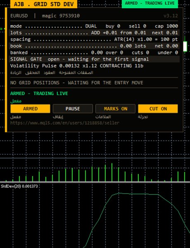Click the white candlestick beside the panel
The height and width of the screenshot is (248, 190).
click(185, 46)
